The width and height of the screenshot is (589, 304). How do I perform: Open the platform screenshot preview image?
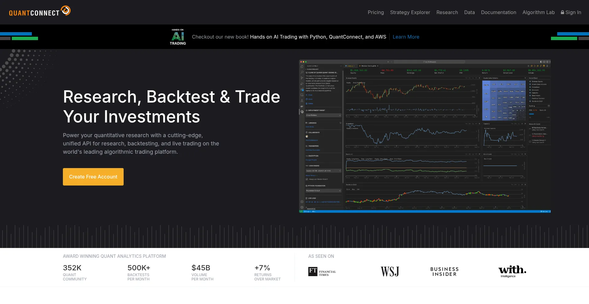(425, 136)
